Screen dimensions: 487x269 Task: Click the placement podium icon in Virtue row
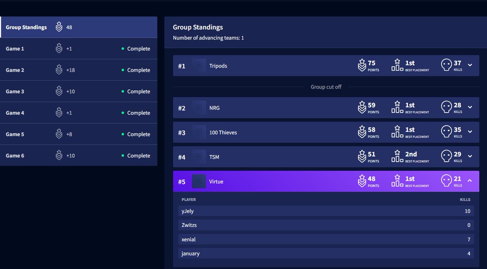397,181
